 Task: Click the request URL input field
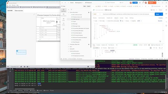(x=128, y=14)
